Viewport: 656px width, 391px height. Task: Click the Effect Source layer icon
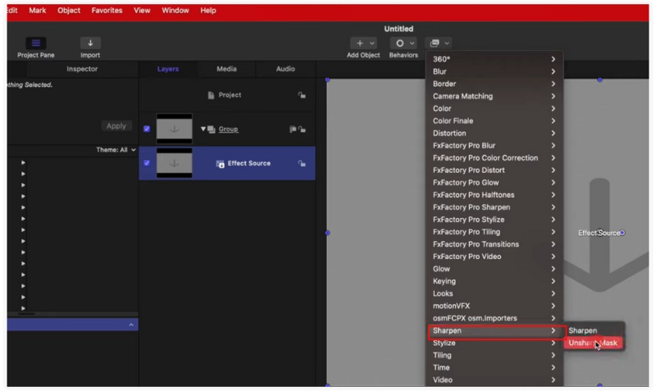click(220, 164)
